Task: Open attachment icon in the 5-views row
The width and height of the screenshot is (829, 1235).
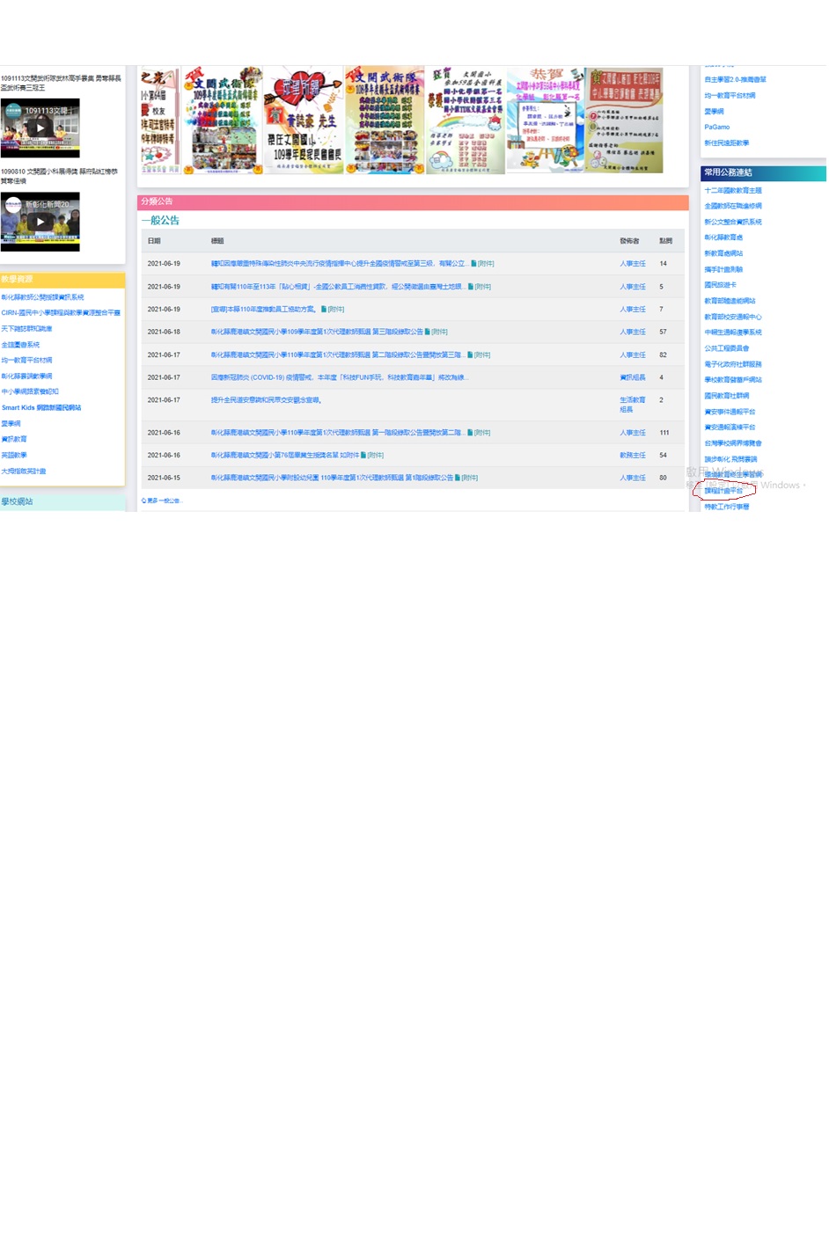Action: pyautogui.click(x=471, y=287)
